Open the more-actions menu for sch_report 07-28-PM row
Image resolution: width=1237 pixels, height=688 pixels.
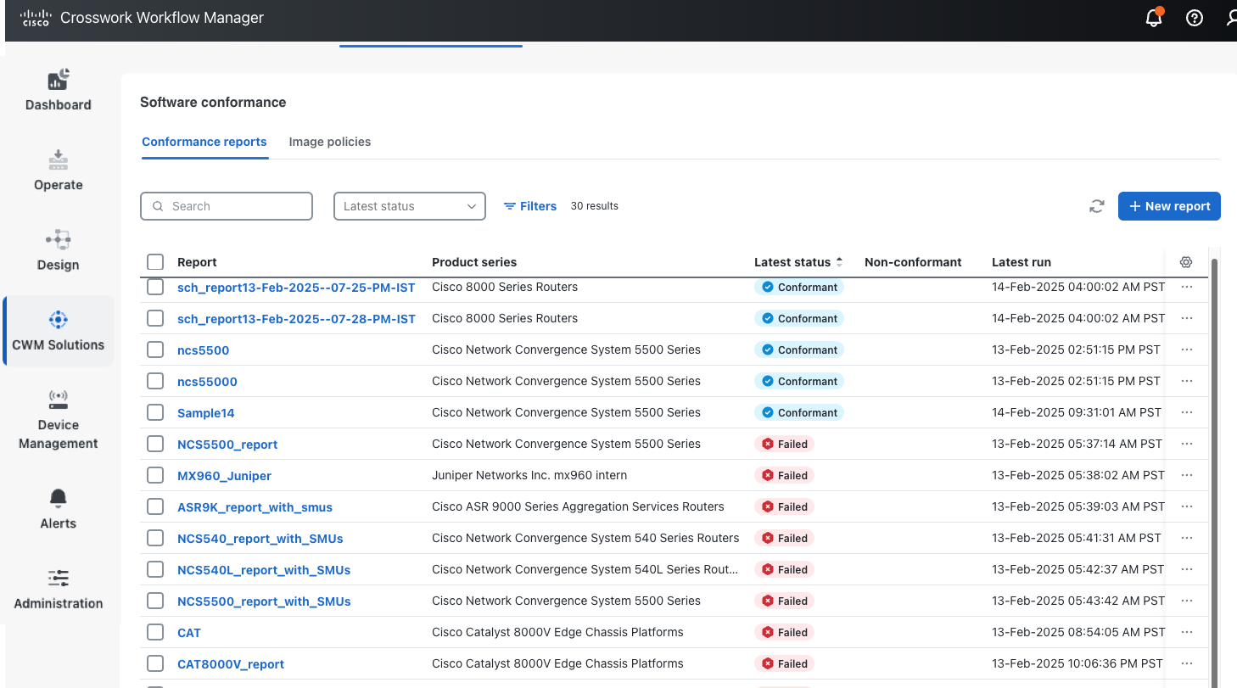pos(1187,318)
